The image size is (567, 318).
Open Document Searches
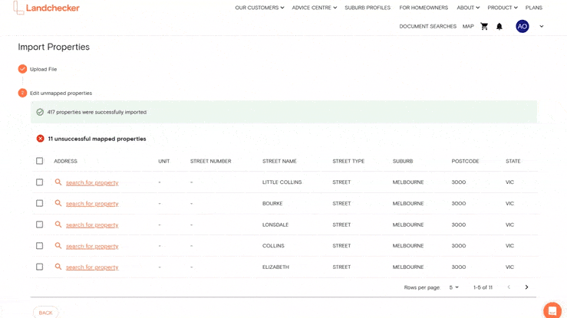[428, 26]
